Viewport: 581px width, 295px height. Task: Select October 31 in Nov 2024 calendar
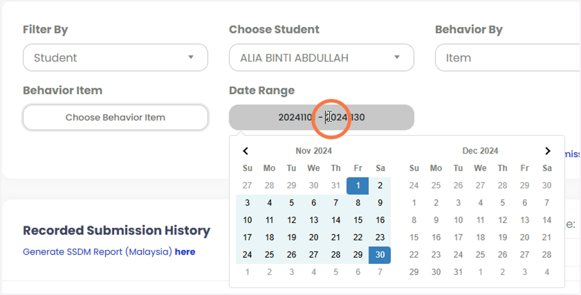pyautogui.click(x=336, y=186)
